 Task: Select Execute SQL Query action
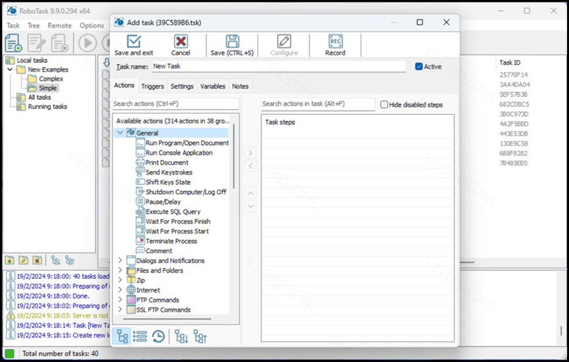coord(168,211)
